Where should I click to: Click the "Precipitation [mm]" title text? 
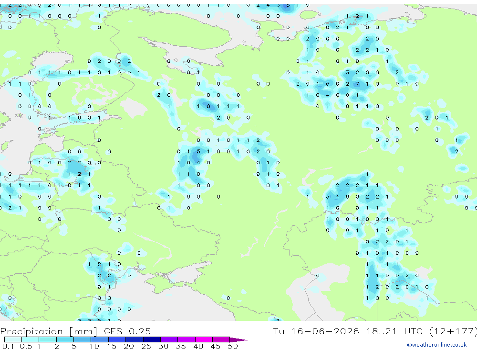(x=49, y=331)
